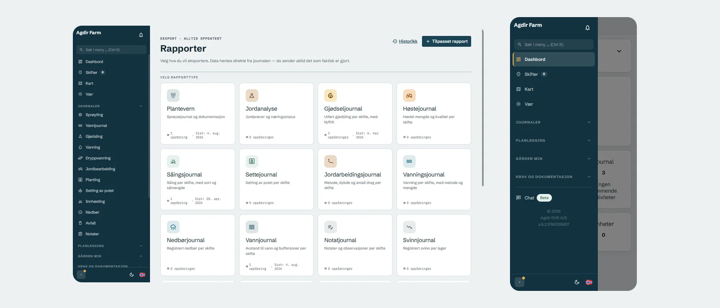Click the Chat speech-bubble icon in mobile drawer
The height and width of the screenshot is (308, 720).
(519, 198)
